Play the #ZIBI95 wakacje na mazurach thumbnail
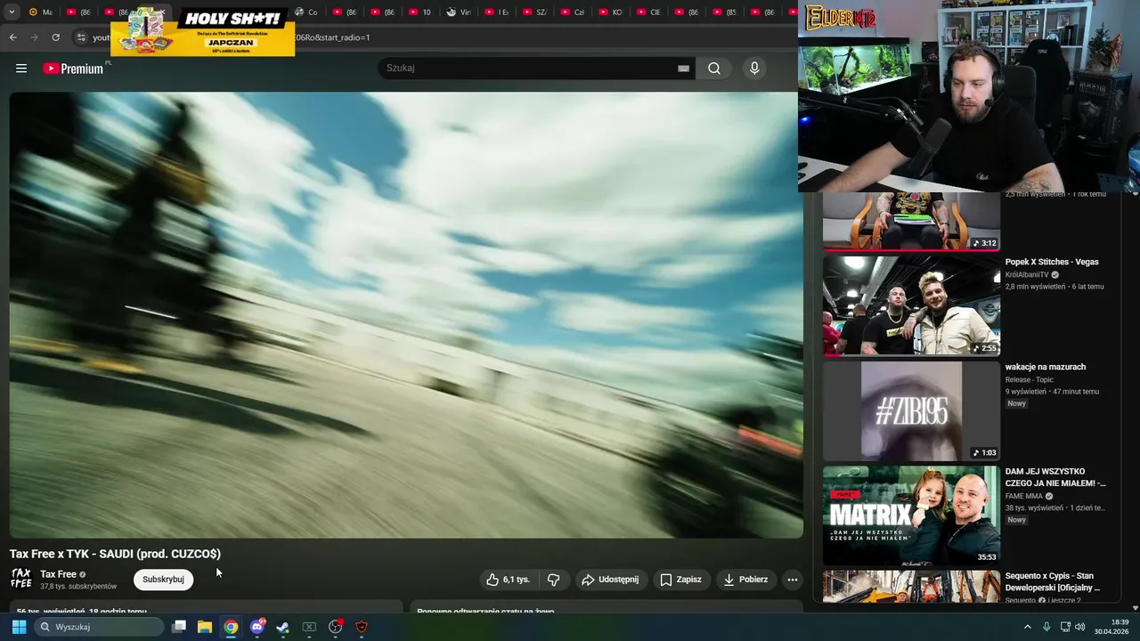The image size is (1140, 641). 911,410
